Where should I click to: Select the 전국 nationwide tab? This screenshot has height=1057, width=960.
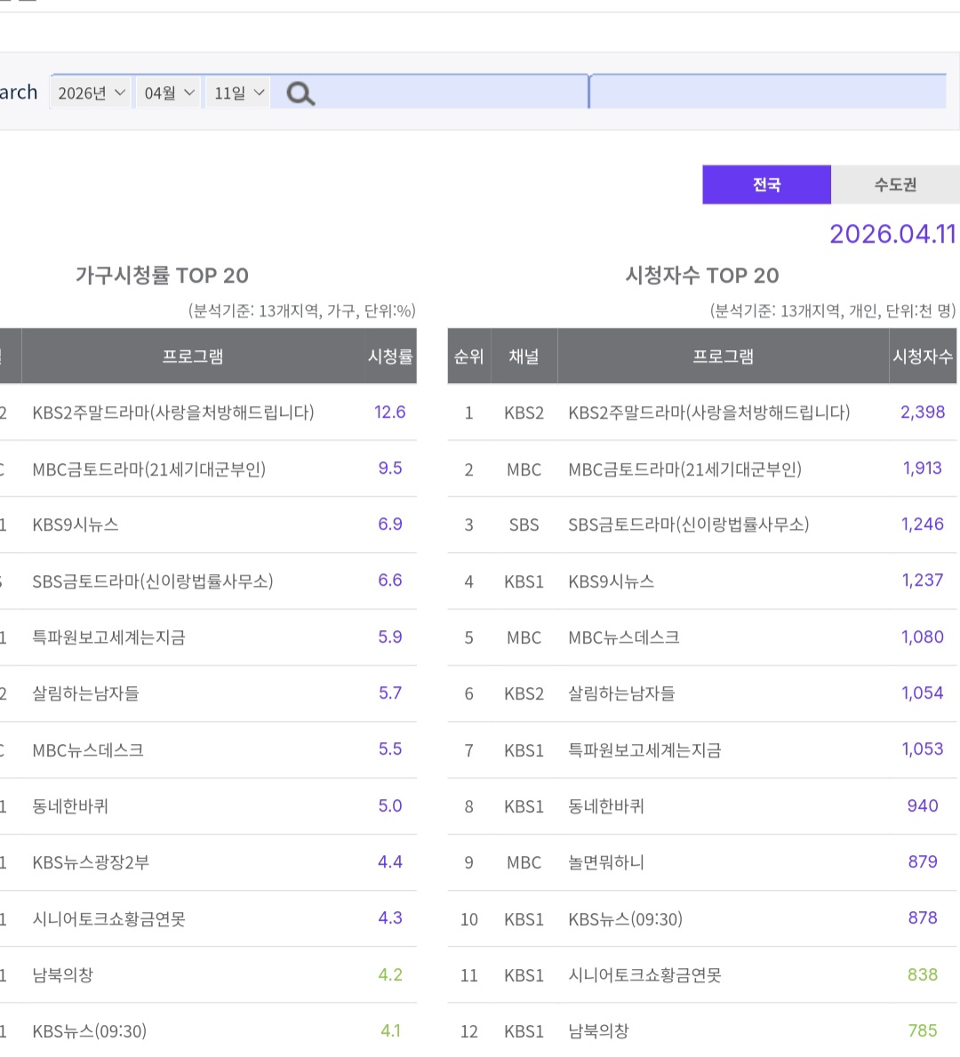click(766, 185)
